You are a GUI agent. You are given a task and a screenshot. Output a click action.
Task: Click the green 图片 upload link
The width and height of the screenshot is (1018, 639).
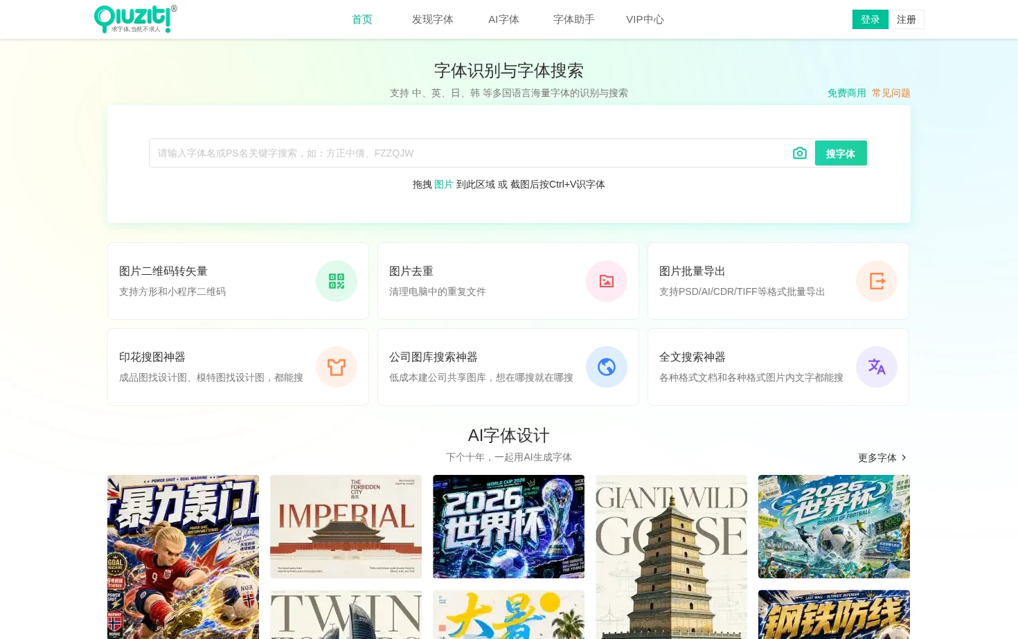[444, 184]
